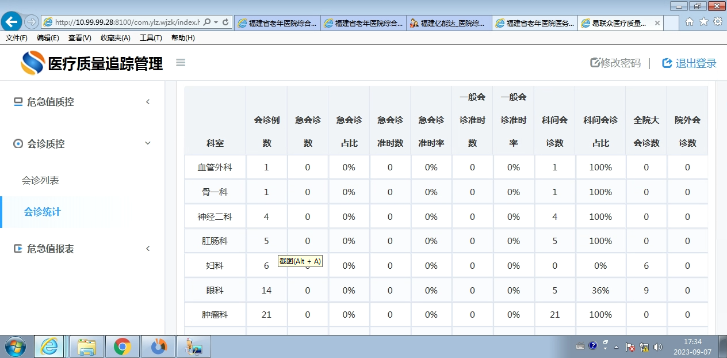
Task: Click the volume speaker tray icon
Action: click(x=658, y=347)
